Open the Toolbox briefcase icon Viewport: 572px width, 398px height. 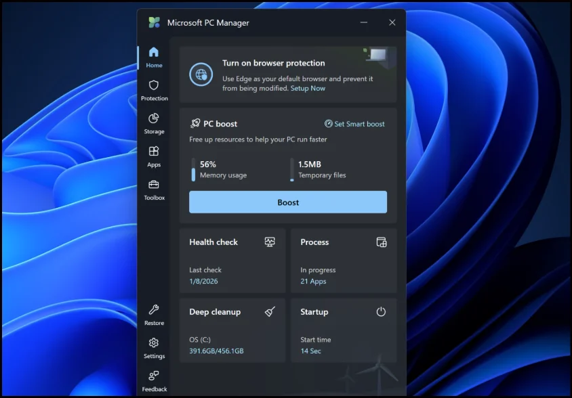tap(154, 184)
